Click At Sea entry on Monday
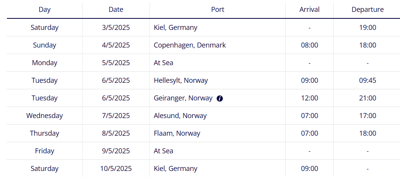 point(163,63)
